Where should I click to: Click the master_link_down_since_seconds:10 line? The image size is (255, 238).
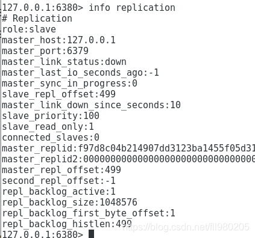click(91, 105)
